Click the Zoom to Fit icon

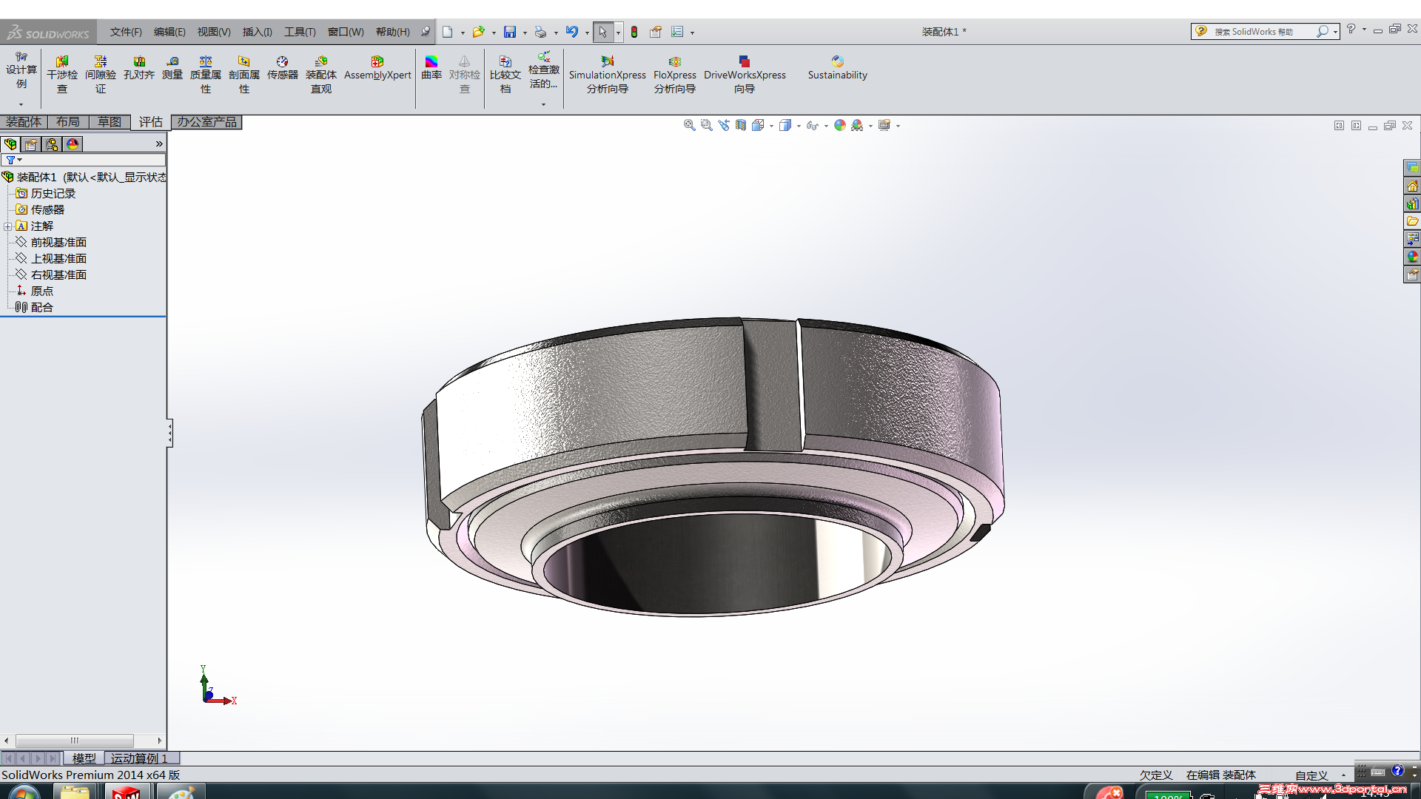(689, 126)
